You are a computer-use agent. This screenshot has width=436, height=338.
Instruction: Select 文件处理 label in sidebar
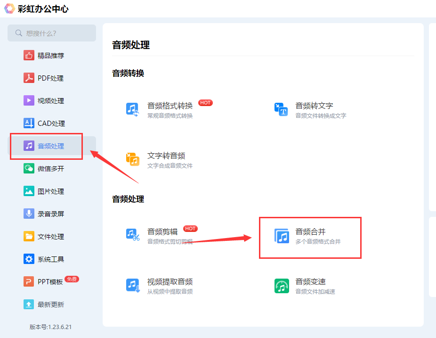[51, 237]
